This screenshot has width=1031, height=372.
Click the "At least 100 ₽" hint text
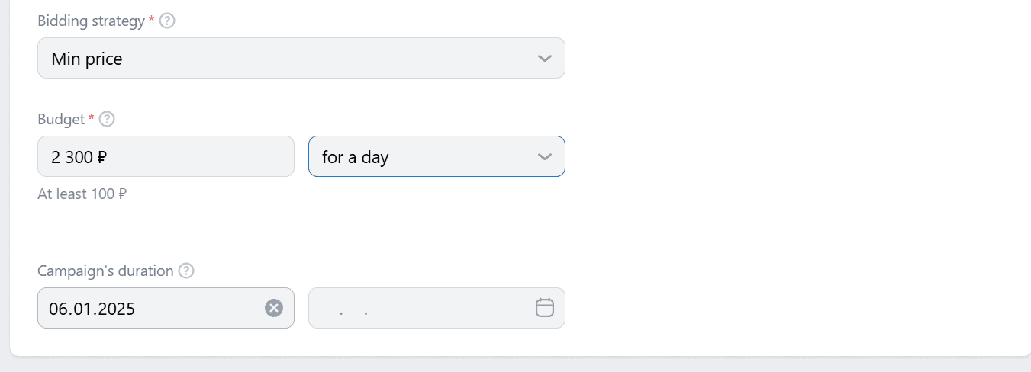point(82,194)
